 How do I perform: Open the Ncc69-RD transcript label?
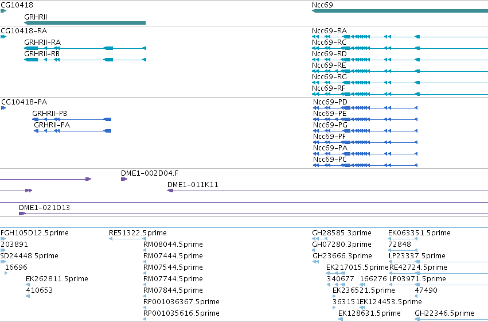329,54
